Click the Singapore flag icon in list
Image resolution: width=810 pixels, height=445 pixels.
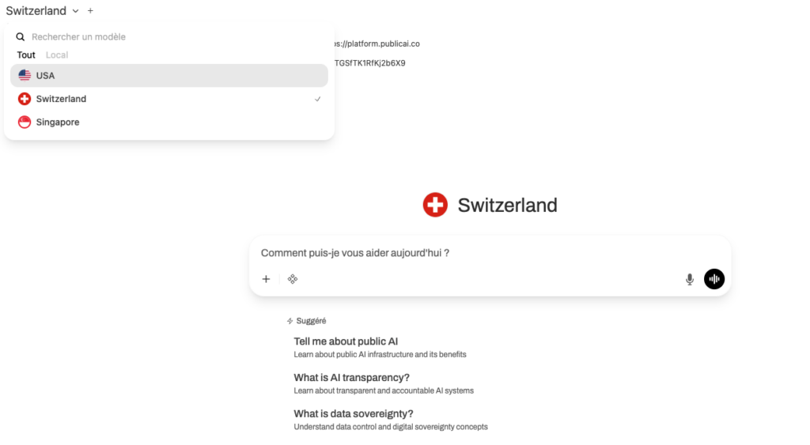(25, 123)
